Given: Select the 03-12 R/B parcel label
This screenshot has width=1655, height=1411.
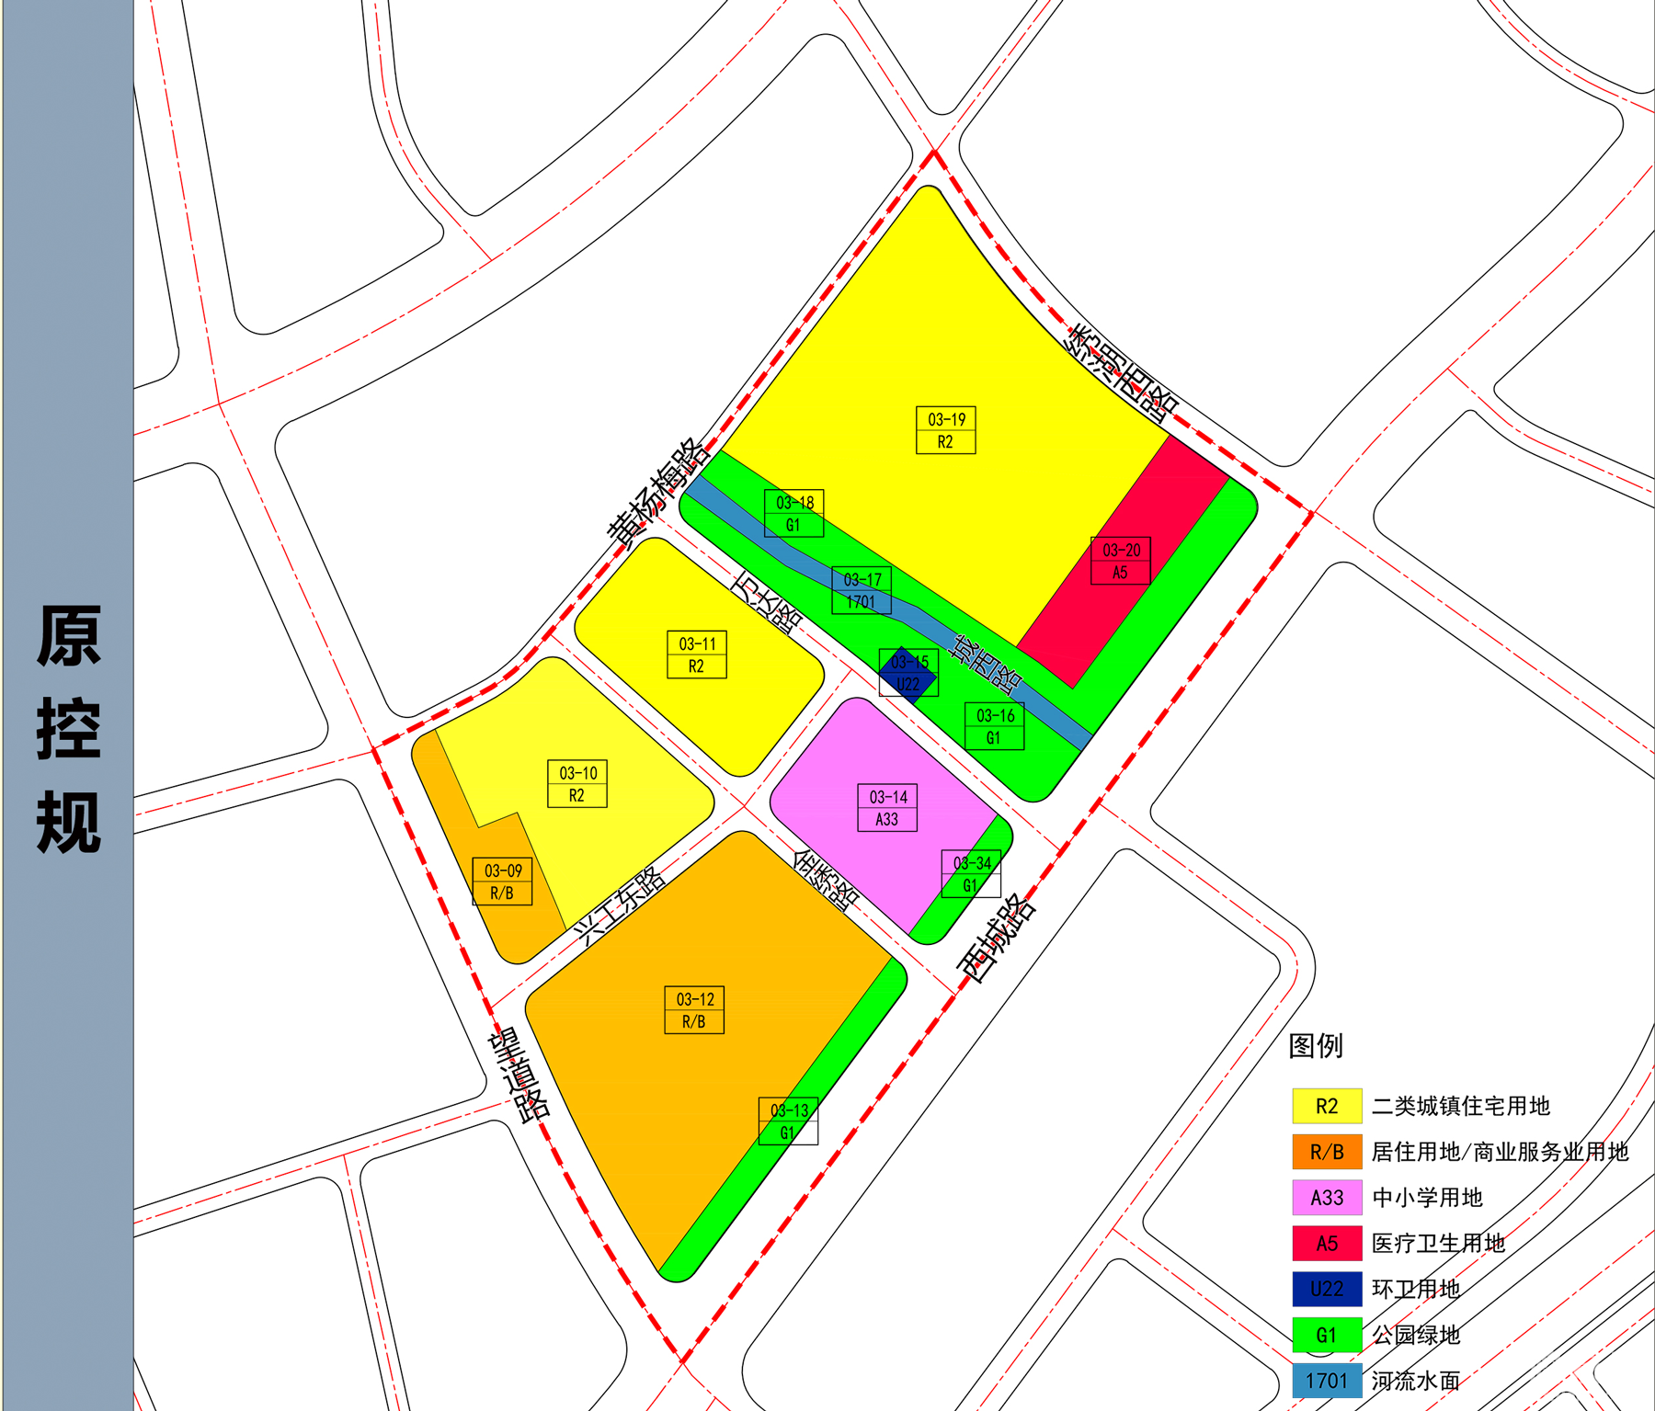Looking at the screenshot, I should pyautogui.click(x=694, y=1010).
